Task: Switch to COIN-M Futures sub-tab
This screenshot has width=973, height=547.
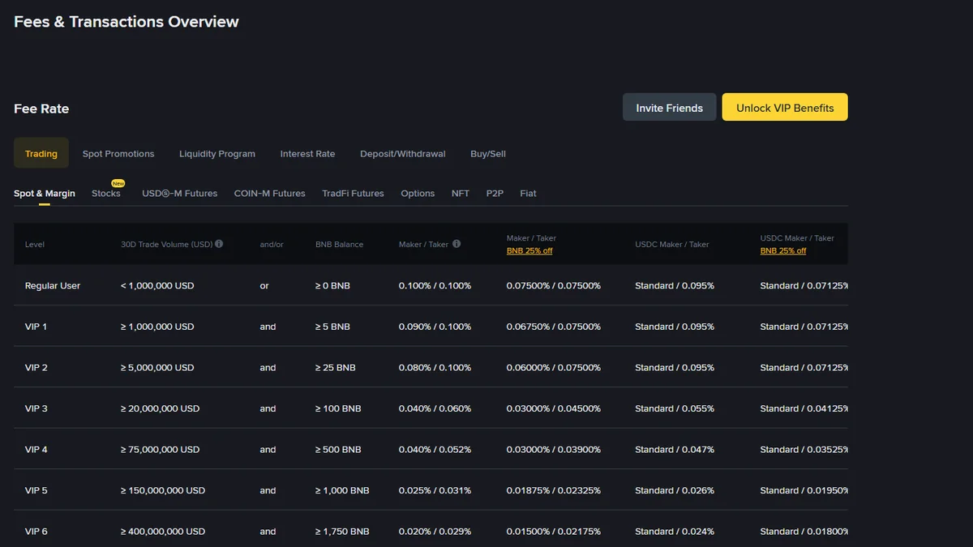Action: [x=269, y=193]
